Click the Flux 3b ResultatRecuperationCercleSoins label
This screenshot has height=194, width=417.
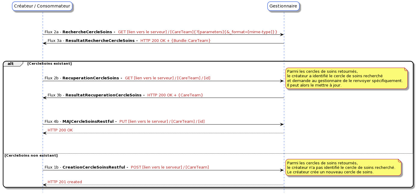coord(96,95)
